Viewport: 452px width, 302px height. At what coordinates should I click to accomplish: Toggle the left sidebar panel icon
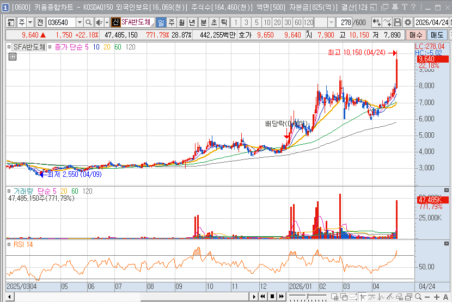(x=11, y=22)
